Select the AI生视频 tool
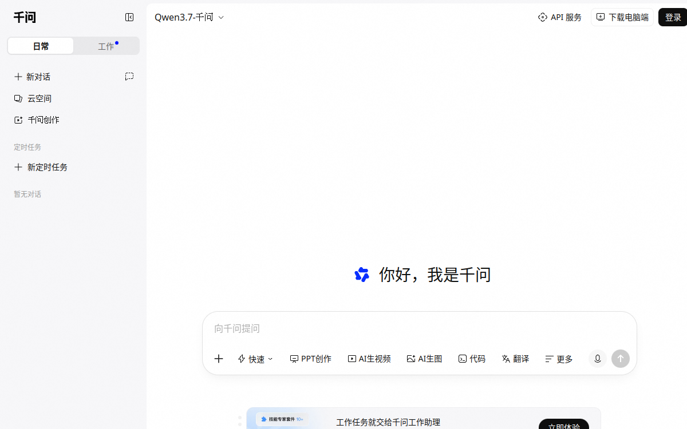This screenshot has height=429, width=687. (369, 359)
